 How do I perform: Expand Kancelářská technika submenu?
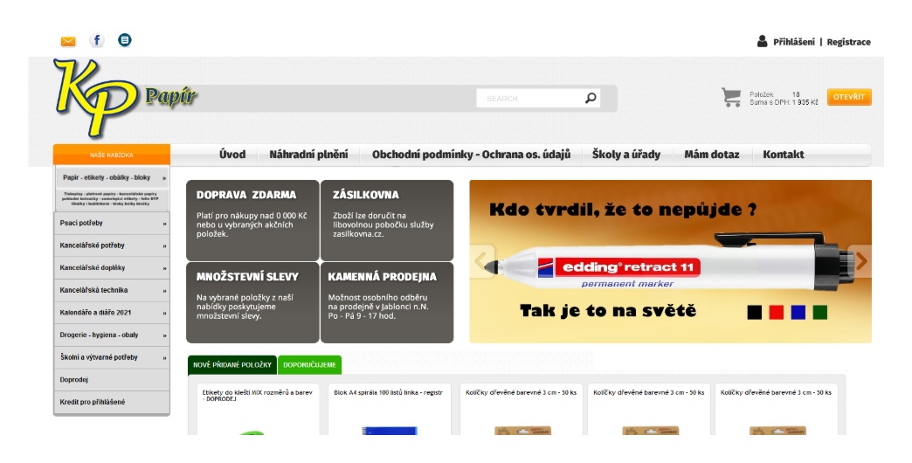pos(111,290)
